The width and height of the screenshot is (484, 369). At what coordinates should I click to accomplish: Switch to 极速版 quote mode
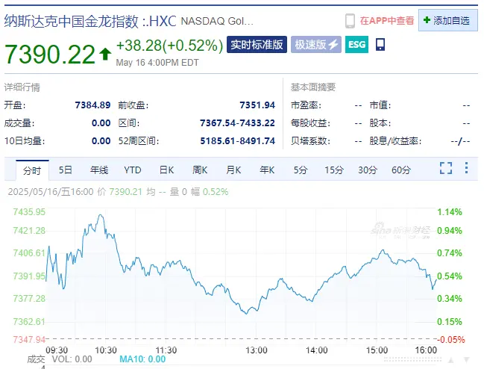tap(315, 45)
